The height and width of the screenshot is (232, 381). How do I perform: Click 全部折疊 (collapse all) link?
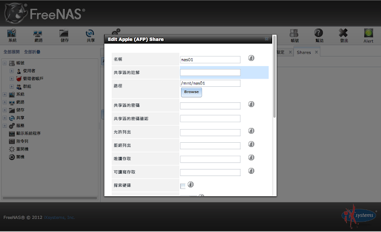point(32,52)
